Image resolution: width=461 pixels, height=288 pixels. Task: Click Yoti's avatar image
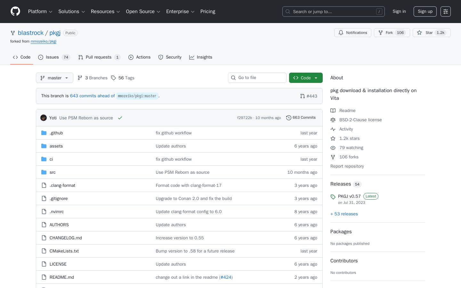44,118
